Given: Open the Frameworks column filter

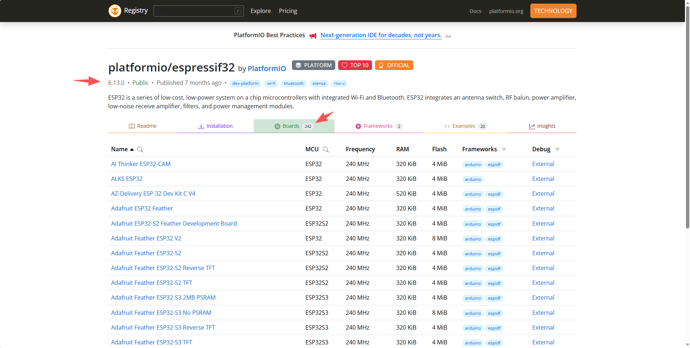Looking at the screenshot, I should tap(504, 149).
